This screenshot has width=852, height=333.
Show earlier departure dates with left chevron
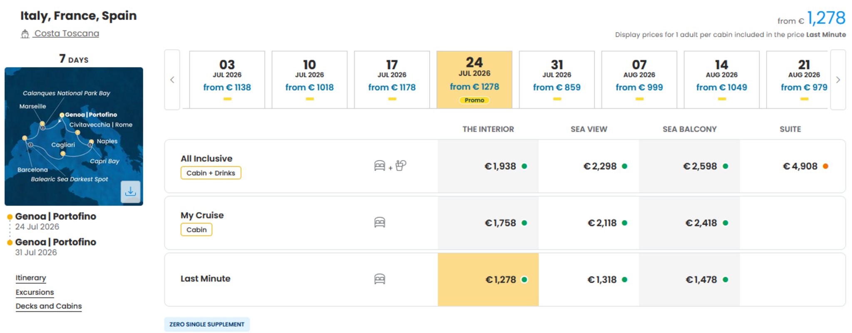[172, 80]
